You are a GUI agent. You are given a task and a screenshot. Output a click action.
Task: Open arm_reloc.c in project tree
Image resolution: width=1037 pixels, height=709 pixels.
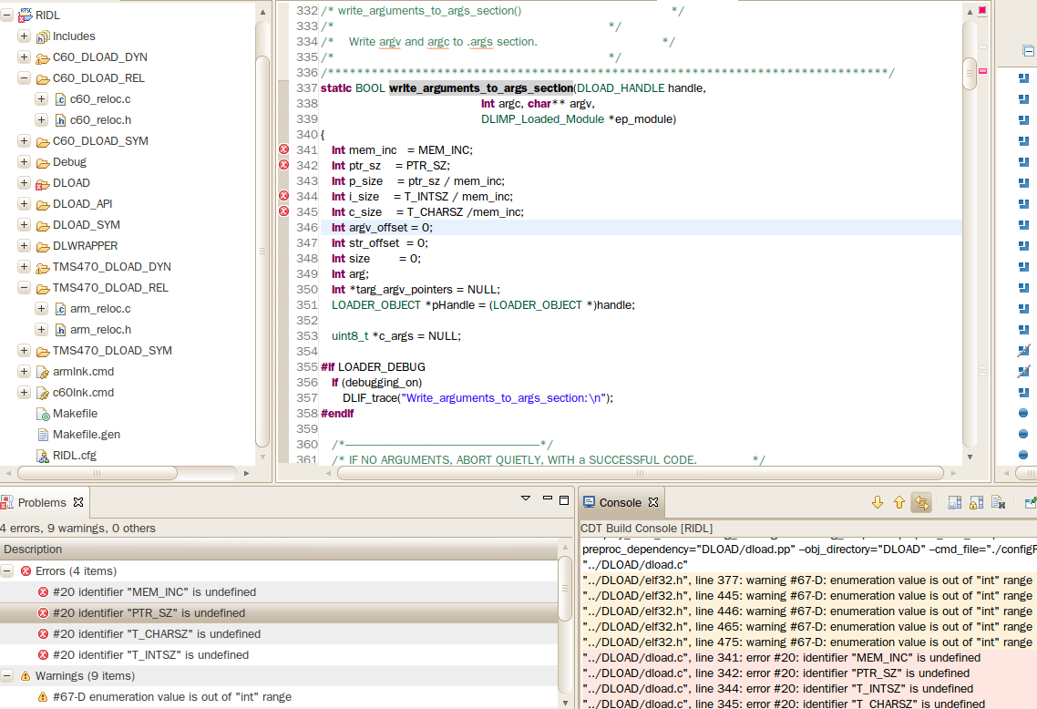[100, 309]
